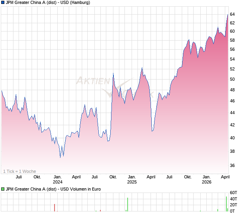Click the 'Jan. 2024' time axis label
Viewport: 245px width, 215px height.
coord(58,179)
